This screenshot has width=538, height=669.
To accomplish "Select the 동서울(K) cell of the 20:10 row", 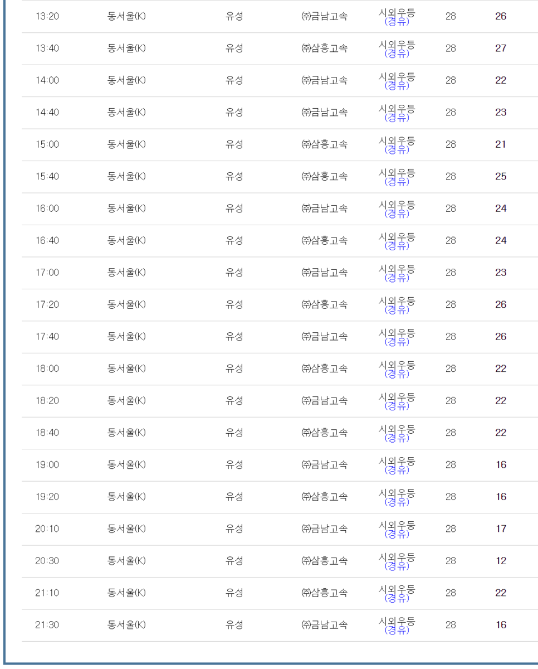I will coord(126,529).
